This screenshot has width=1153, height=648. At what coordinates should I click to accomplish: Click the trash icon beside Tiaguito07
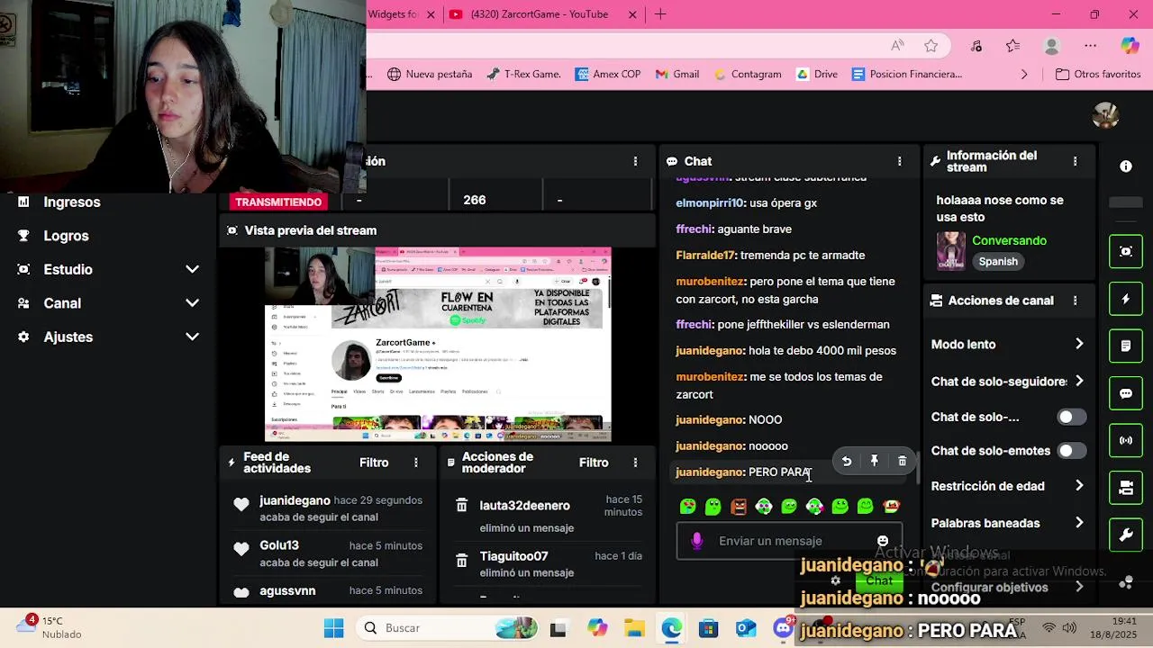pos(461,561)
